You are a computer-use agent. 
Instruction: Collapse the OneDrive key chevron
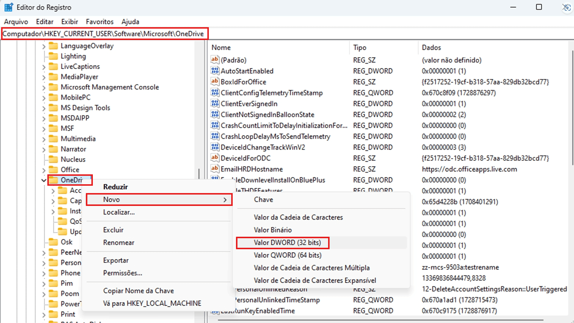[x=44, y=180]
